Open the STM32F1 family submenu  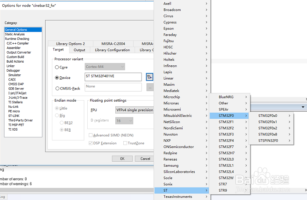click(230, 122)
